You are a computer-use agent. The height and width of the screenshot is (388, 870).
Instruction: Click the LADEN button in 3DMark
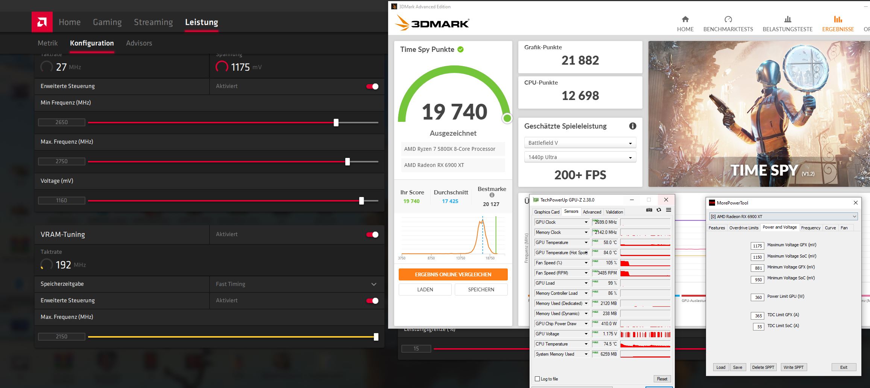[425, 289]
